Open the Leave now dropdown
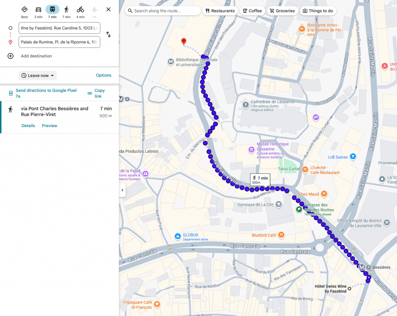This screenshot has height=316, width=397. [38, 76]
